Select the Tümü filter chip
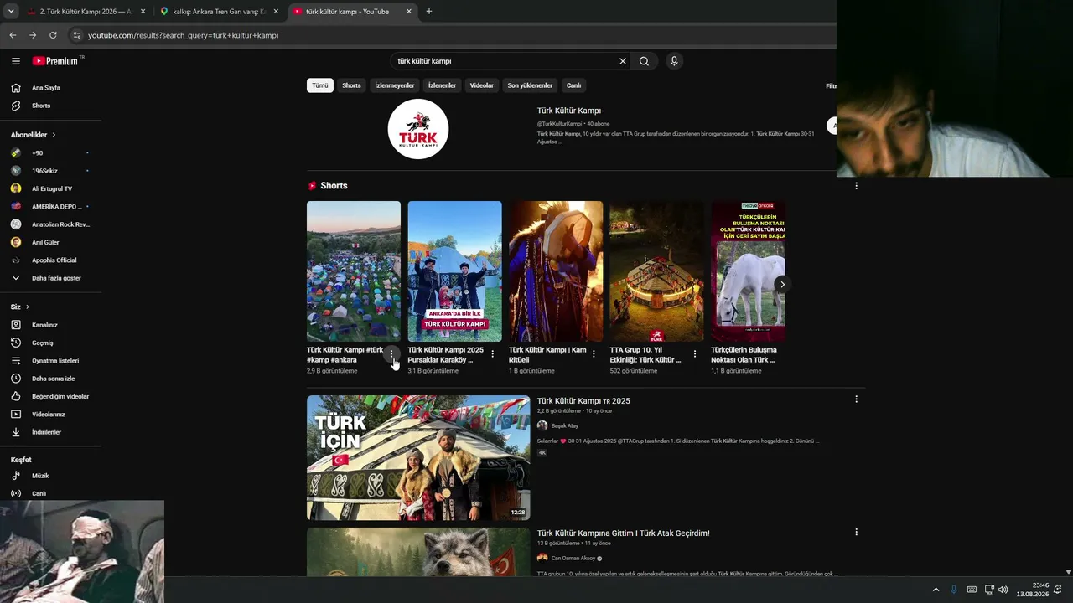1073x603 pixels. (x=320, y=85)
